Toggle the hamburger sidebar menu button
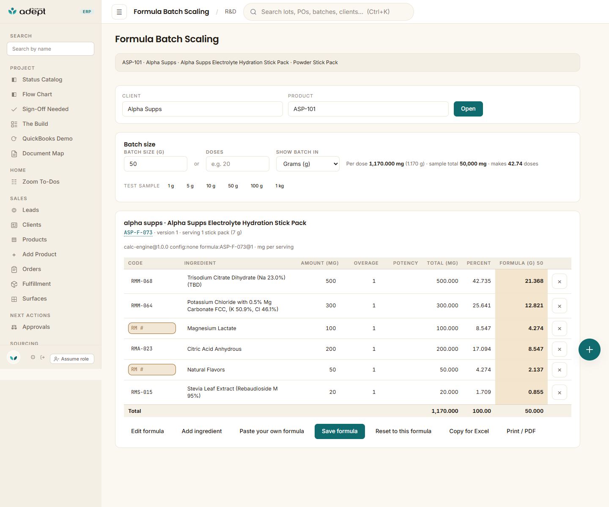 (x=119, y=12)
